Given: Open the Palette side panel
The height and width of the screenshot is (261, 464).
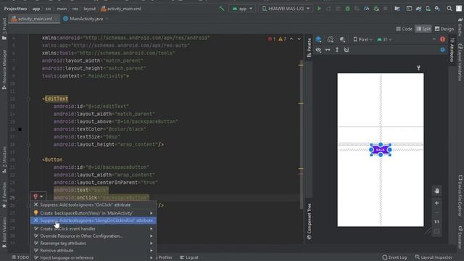Looking at the screenshot, I should (309, 47).
